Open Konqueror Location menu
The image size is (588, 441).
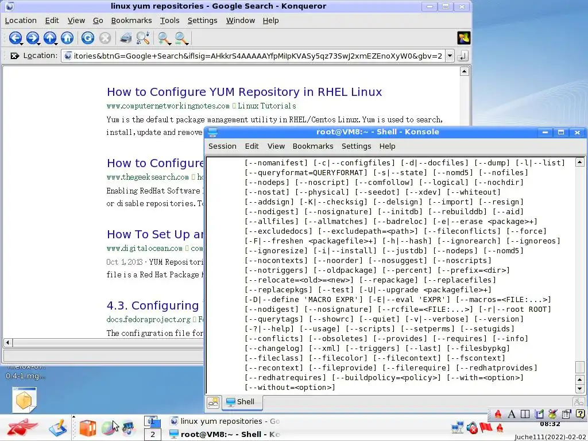point(21,21)
